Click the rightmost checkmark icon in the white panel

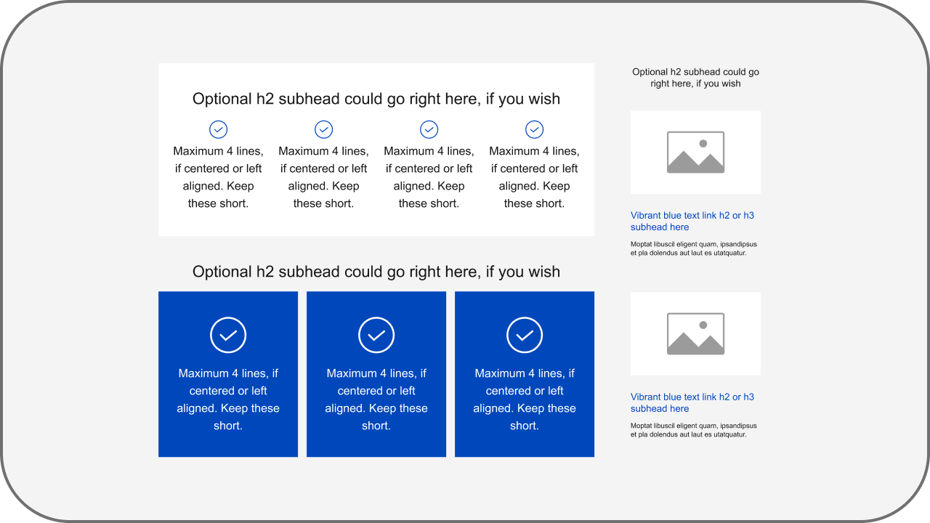(x=534, y=129)
